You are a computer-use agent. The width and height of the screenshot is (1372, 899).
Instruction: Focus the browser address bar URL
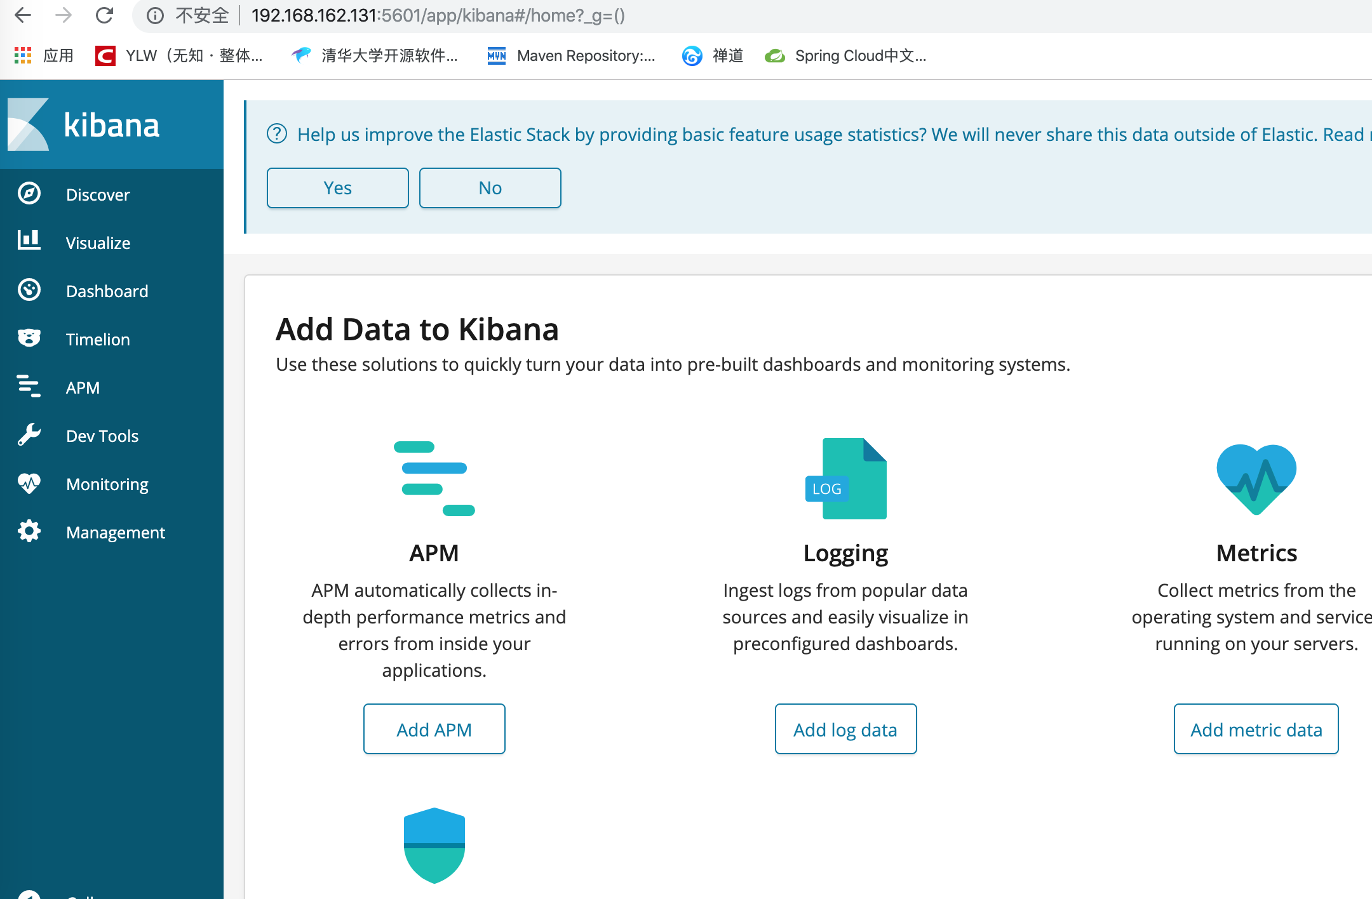pyautogui.click(x=438, y=15)
